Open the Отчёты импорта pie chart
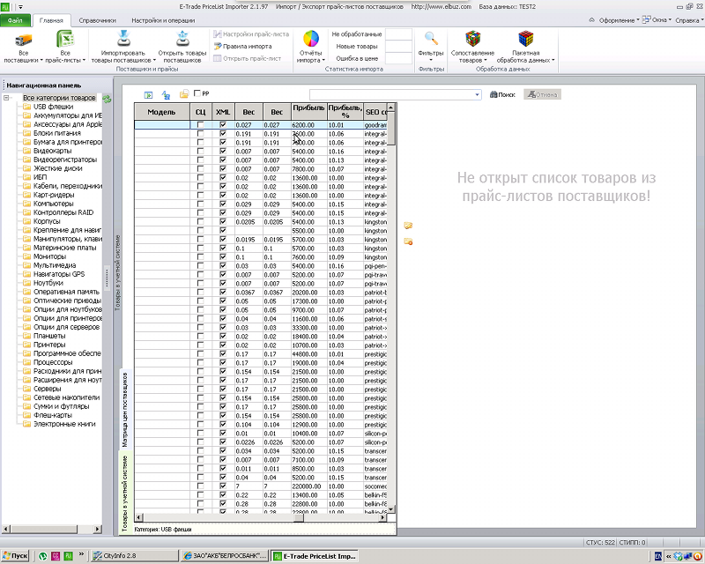The image size is (705, 564). 311,39
